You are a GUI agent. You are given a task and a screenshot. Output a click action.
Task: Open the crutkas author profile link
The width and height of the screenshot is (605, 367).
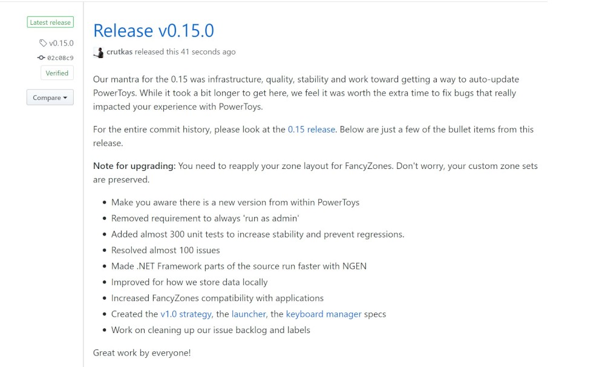pyautogui.click(x=119, y=51)
